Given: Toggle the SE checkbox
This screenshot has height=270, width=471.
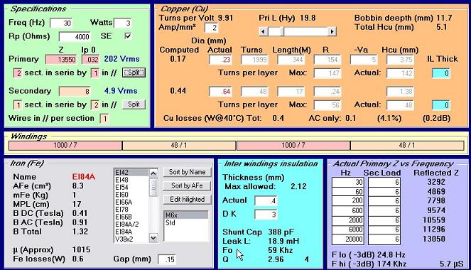Looking at the screenshot, I should point(128,36).
